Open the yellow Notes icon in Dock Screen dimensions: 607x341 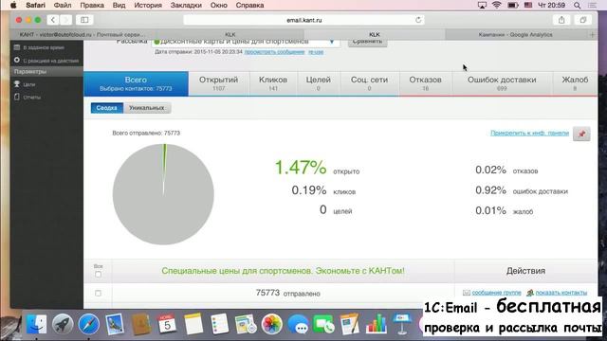pyautogui.click(x=193, y=324)
